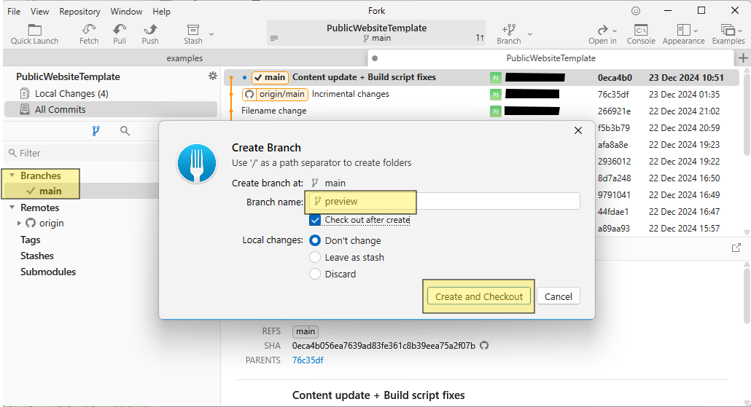Expand the origin remote

tap(19, 224)
